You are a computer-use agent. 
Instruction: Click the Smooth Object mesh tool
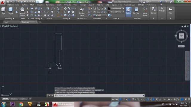(x=22, y=12)
